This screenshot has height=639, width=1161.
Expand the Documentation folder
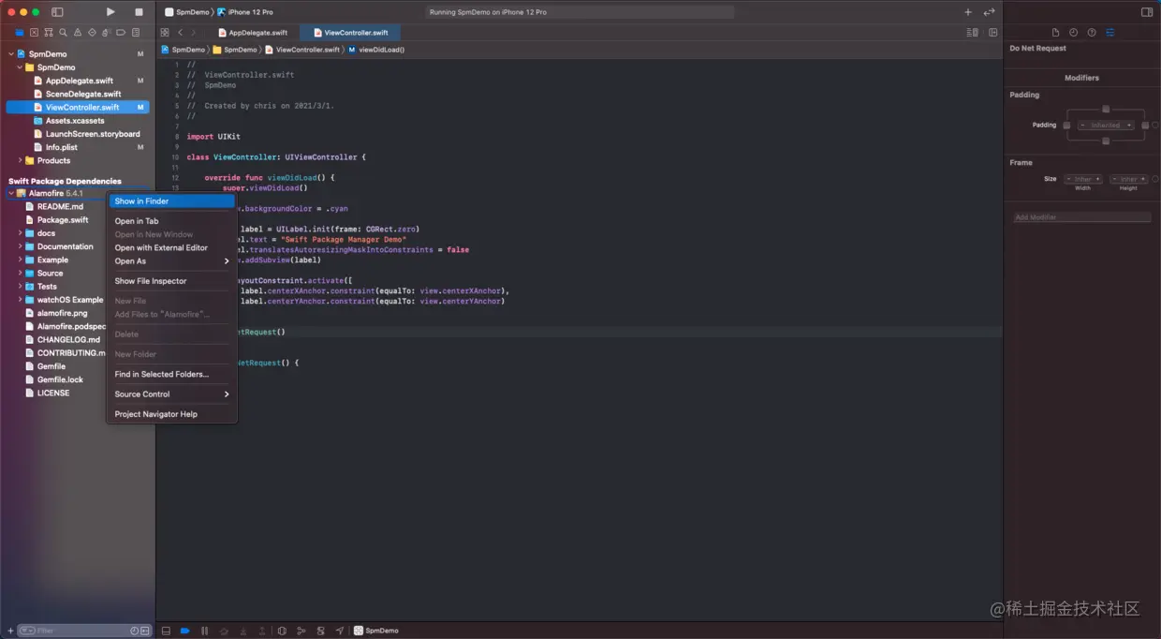[20, 246]
